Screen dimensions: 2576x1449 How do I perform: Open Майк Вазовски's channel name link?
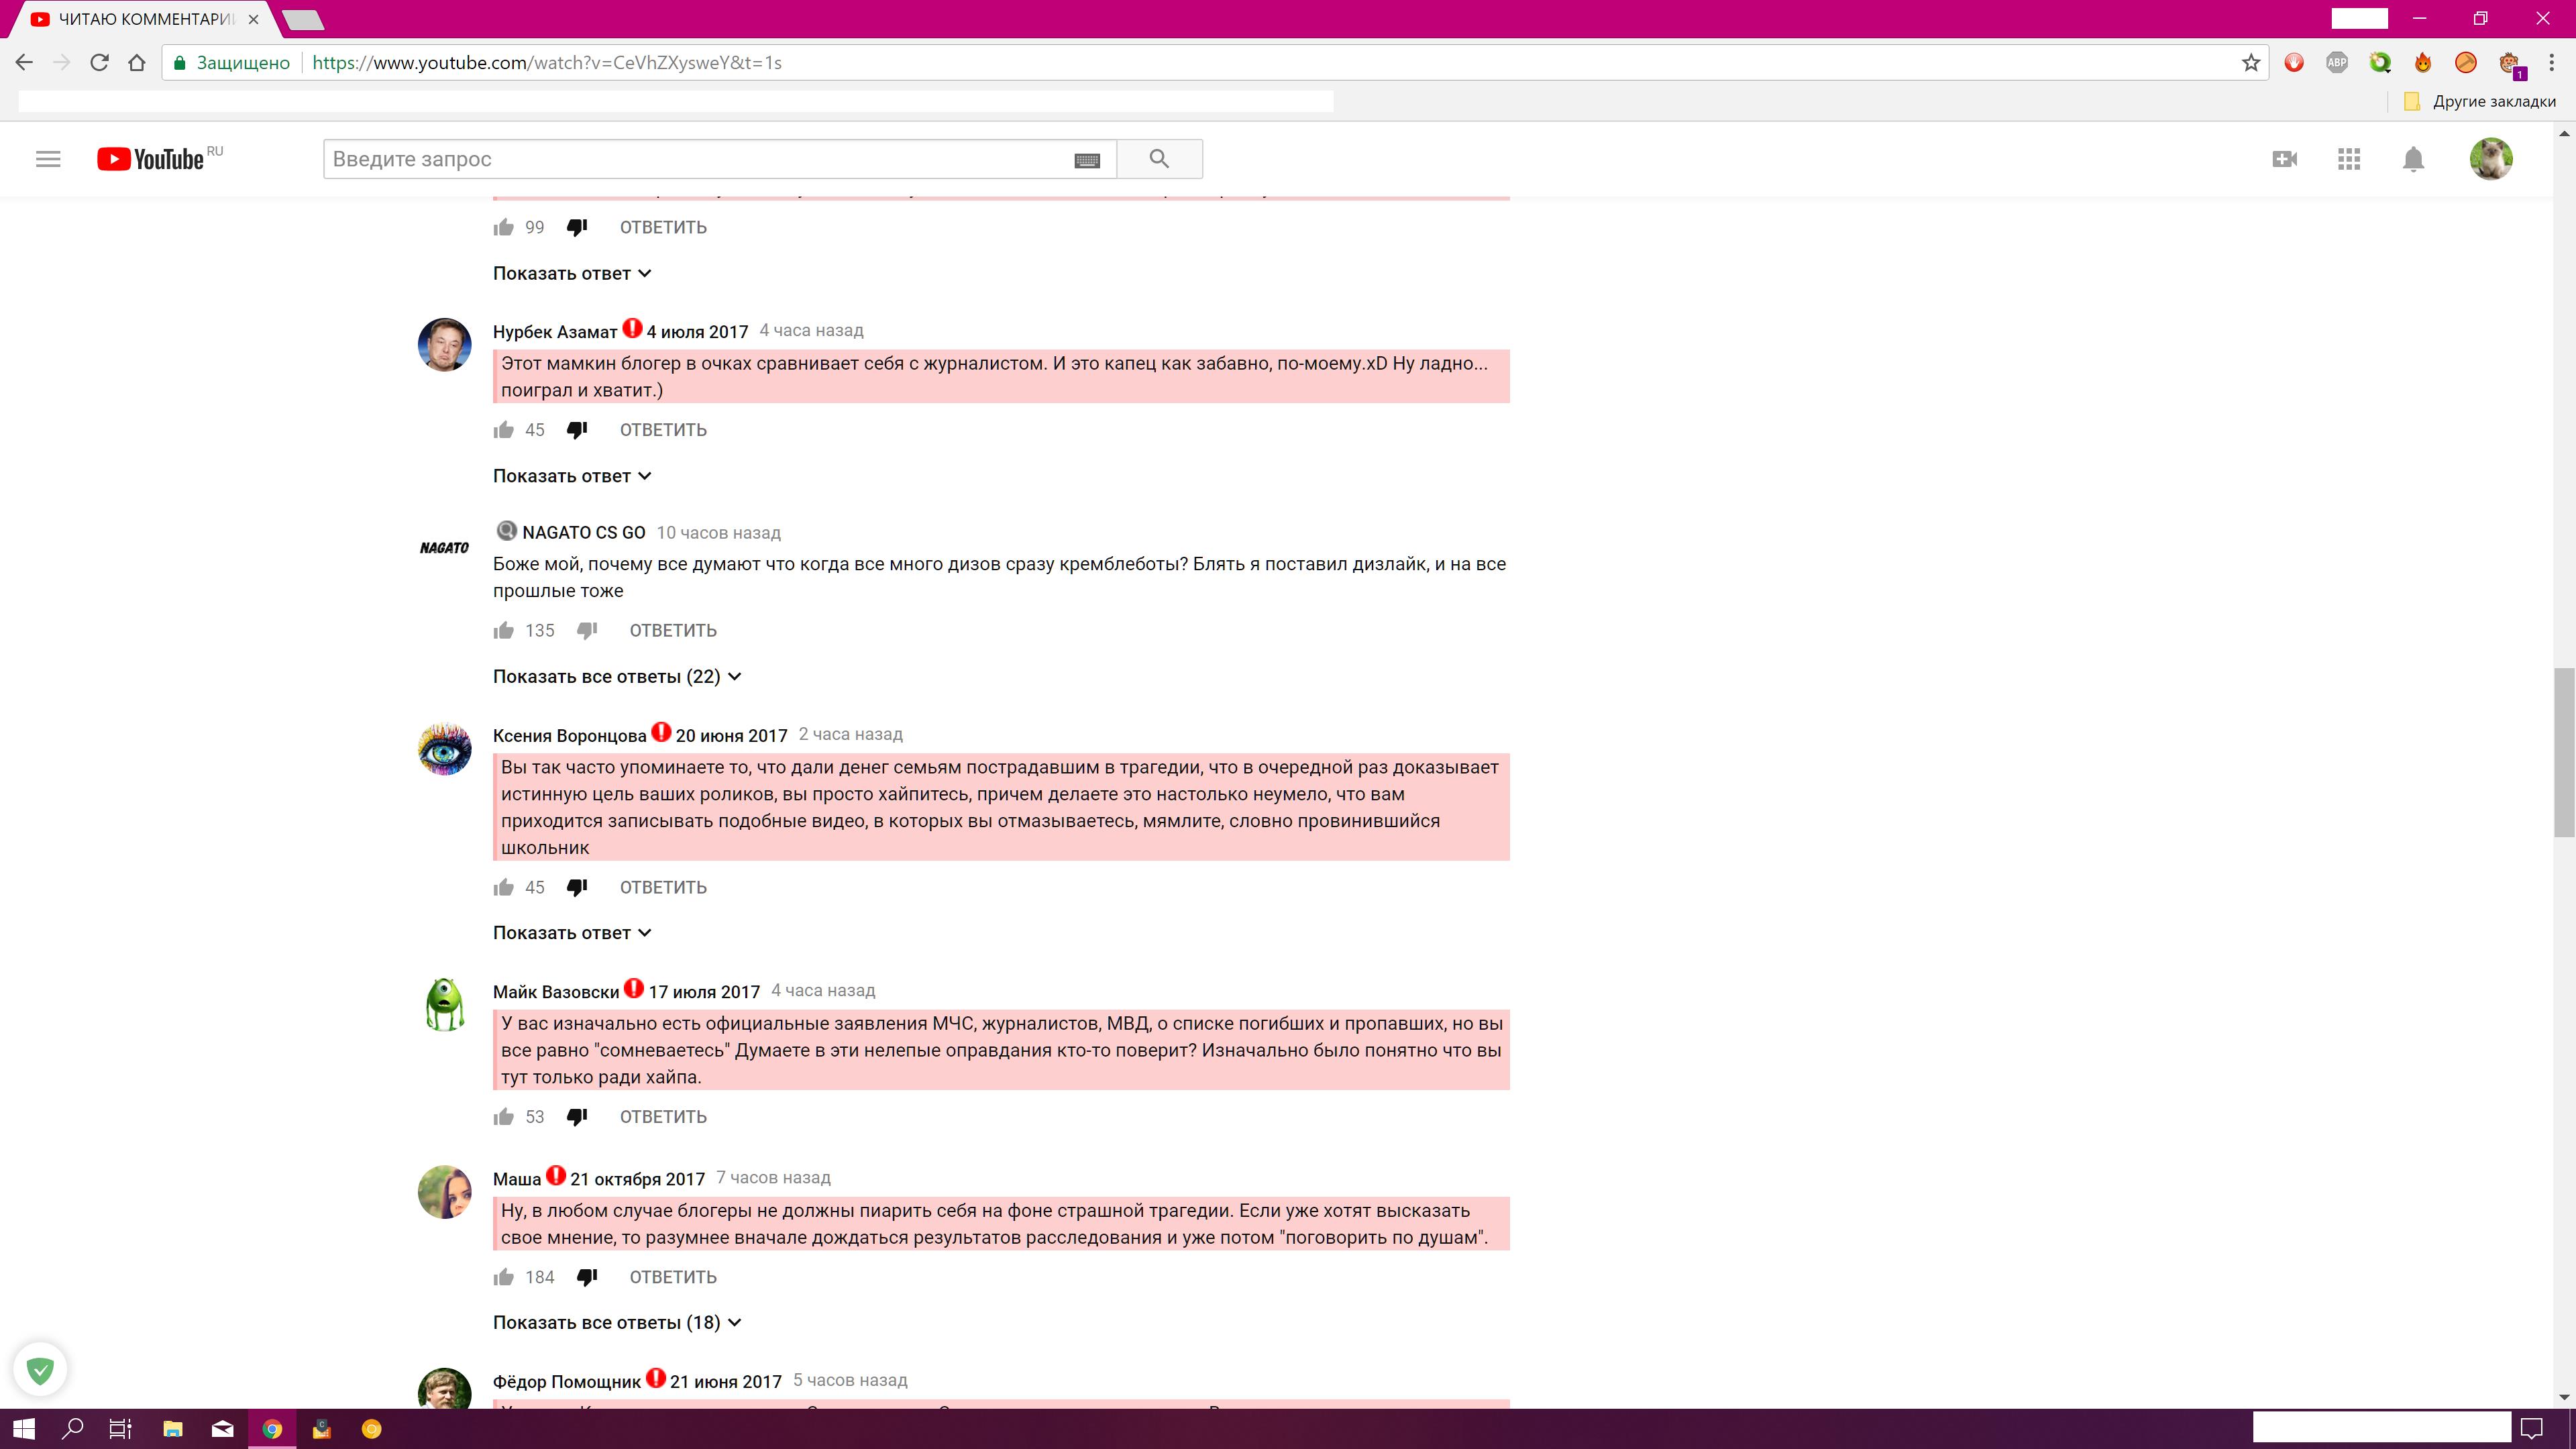coord(556,992)
